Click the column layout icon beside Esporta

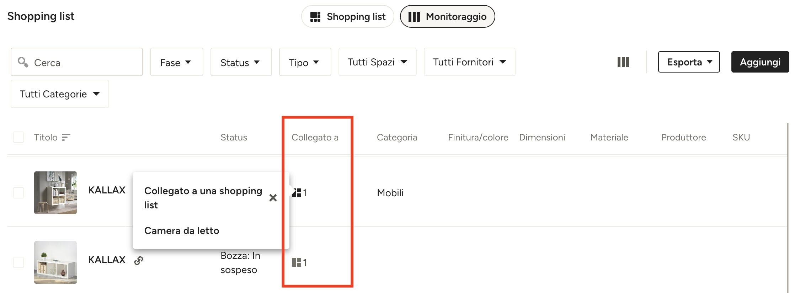pos(623,62)
